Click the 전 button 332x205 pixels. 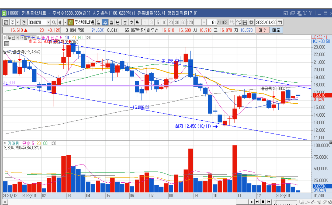[x=24, y=22]
